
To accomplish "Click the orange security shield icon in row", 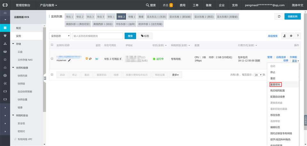I will [87, 59].
